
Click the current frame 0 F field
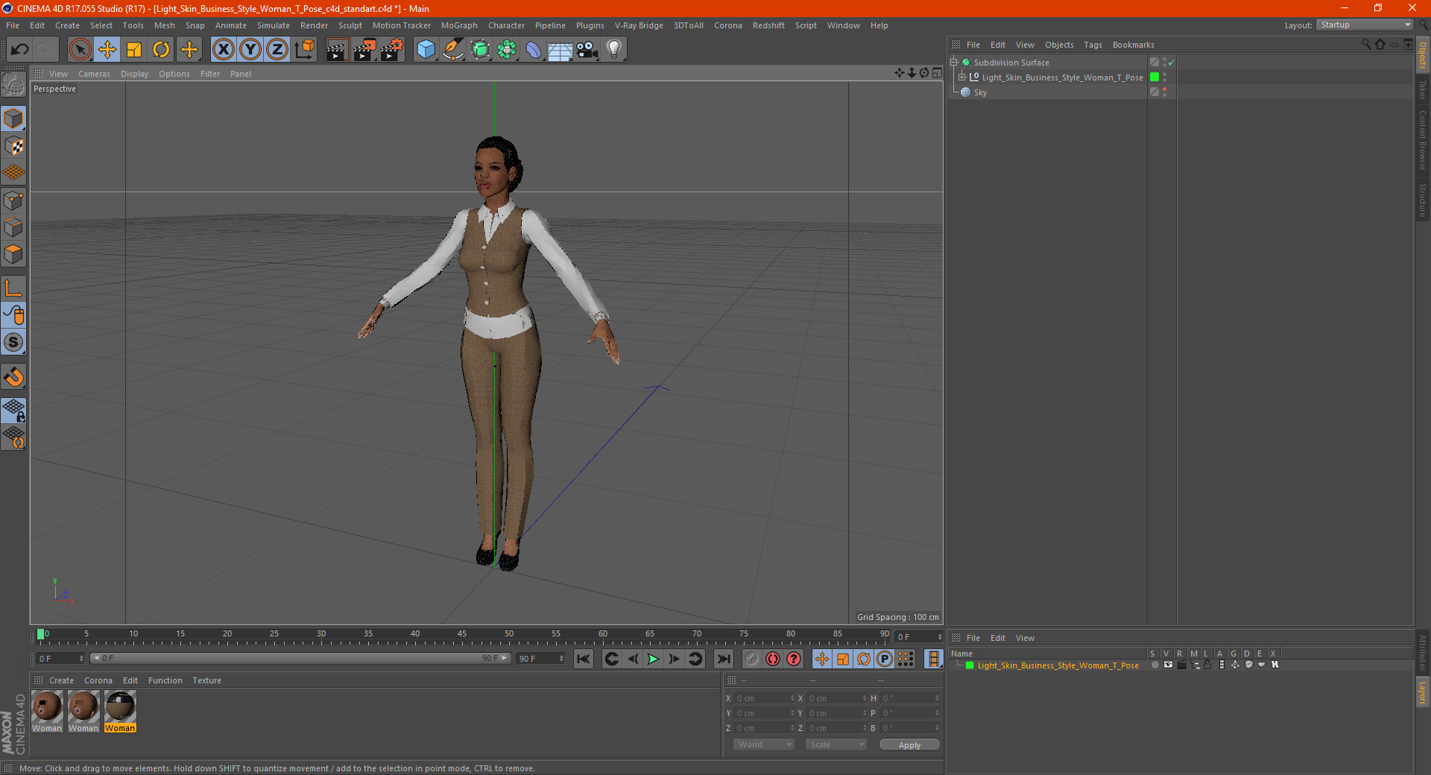60,659
